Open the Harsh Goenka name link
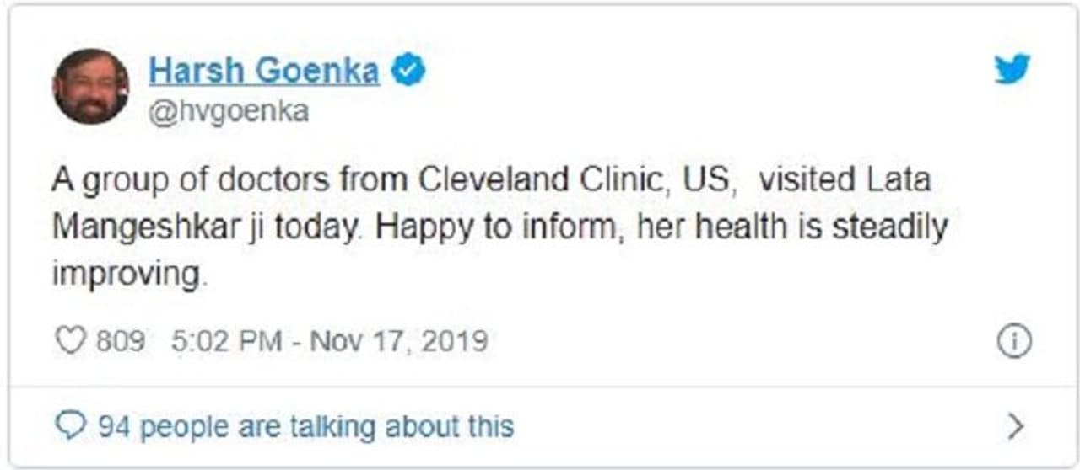1080x470 pixels. pyautogui.click(x=263, y=71)
